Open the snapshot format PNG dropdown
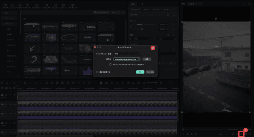Viewport: 254px width, 137px height. (127, 54)
